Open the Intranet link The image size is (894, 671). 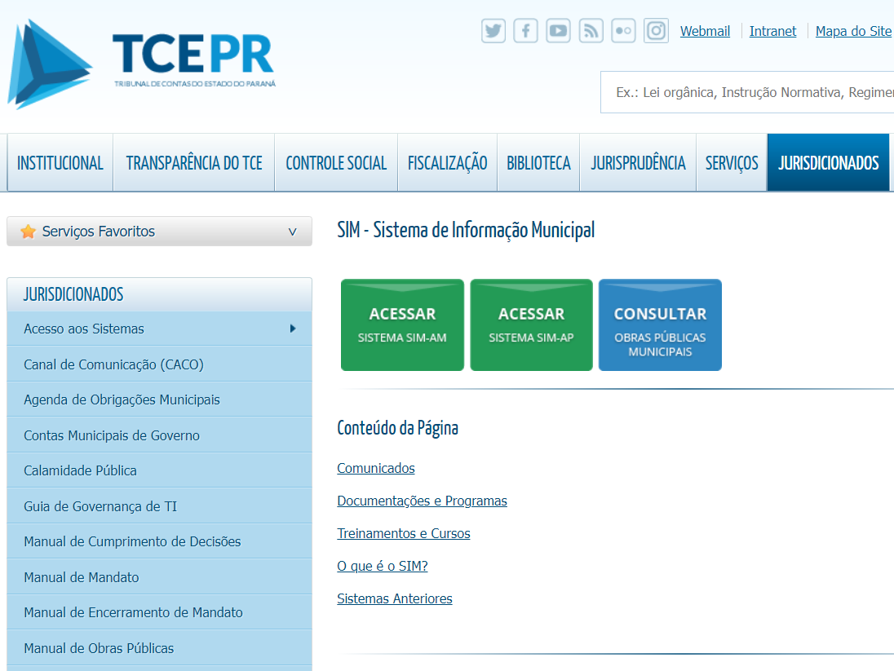pos(772,31)
